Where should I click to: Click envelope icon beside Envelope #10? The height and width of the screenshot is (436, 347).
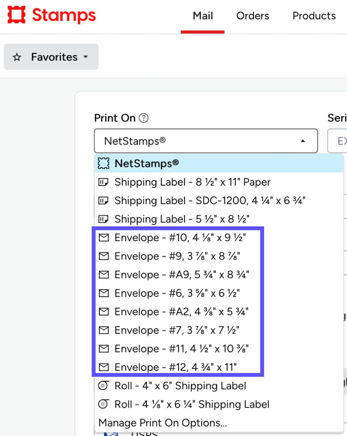(104, 238)
